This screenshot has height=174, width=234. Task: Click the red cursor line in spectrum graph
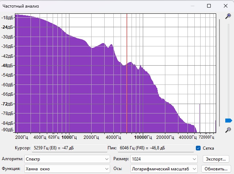click(x=127, y=73)
